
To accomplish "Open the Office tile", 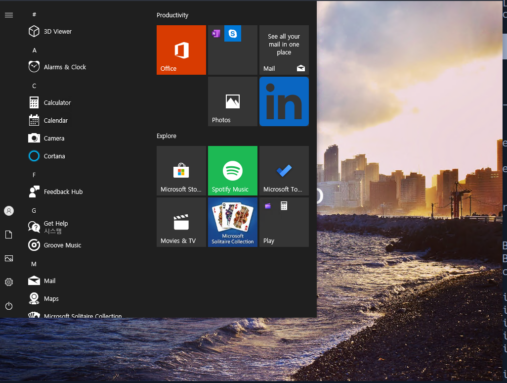I will pyautogui.click(x=181, y=50).
